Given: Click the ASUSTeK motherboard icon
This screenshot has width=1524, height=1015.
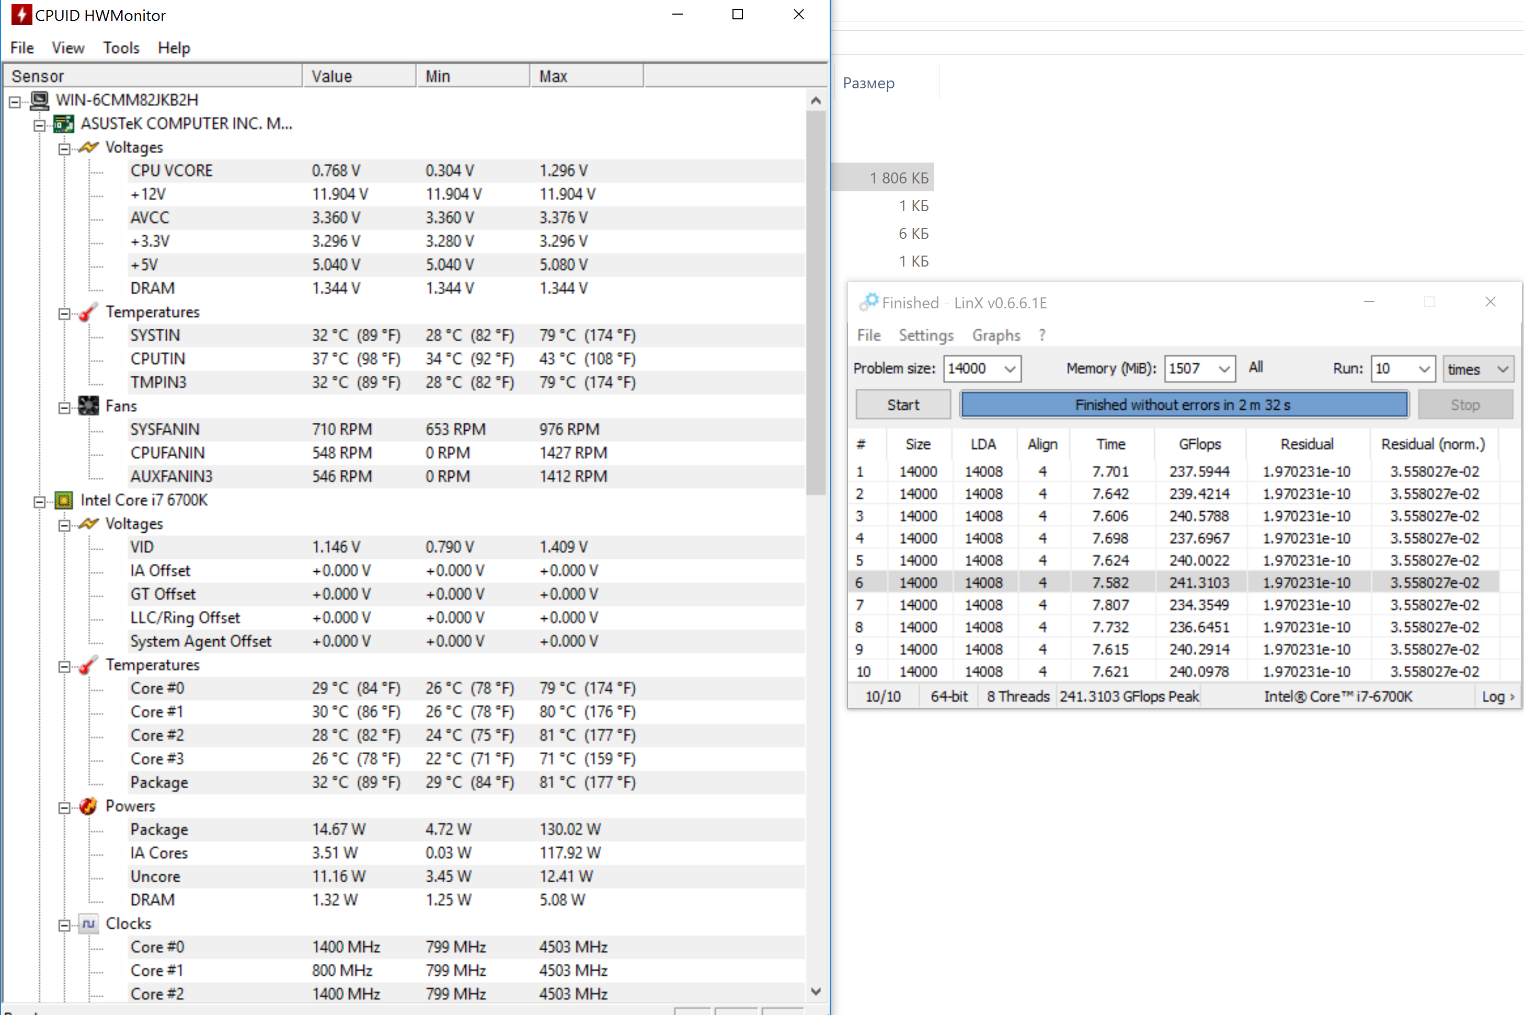Looking at the screenshot, I should (63, 124).
